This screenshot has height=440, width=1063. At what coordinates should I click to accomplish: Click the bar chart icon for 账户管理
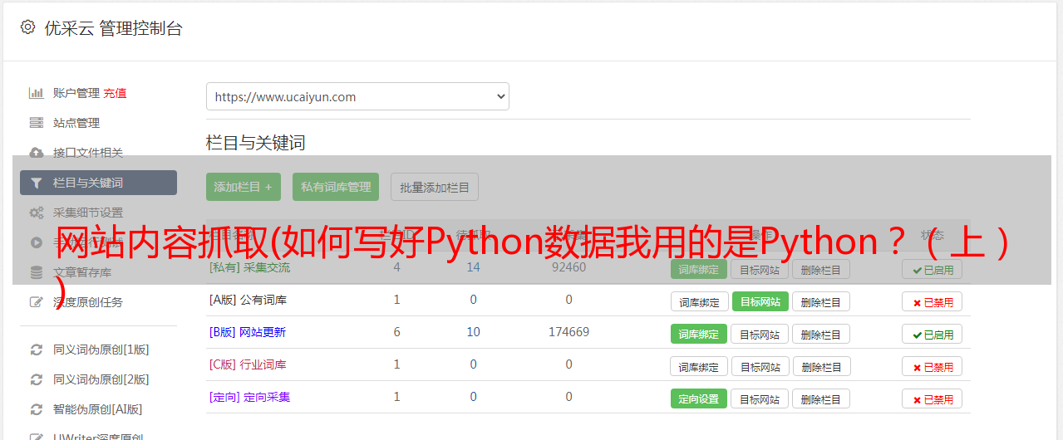[x=36, y=93]
